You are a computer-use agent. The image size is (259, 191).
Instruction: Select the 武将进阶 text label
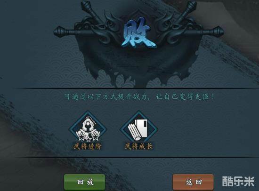coord(88,146)
